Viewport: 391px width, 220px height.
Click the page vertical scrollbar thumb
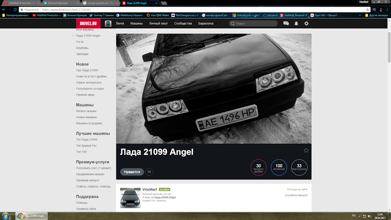(389, 47)
